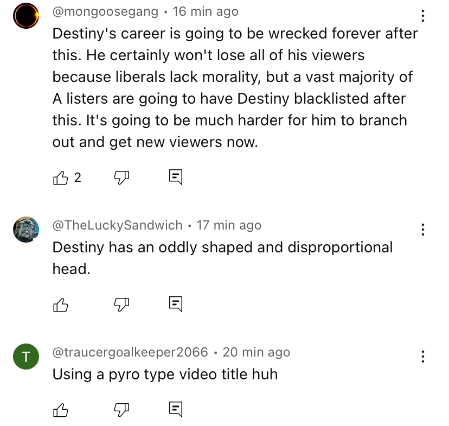Like the @TheLuckySandwich comment
Screen dimensions: 449x426
coord(60,304)
